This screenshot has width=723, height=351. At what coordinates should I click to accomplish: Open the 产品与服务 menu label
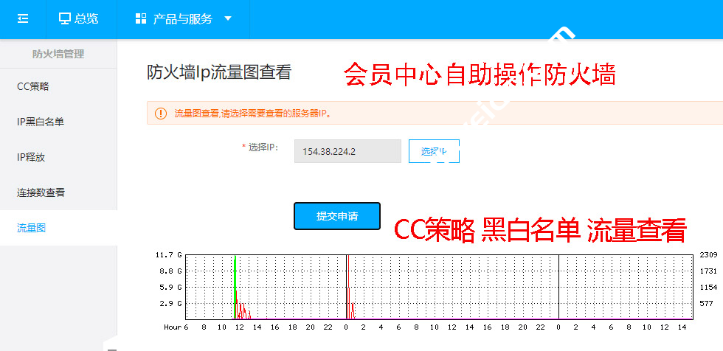tap(182, 19)
